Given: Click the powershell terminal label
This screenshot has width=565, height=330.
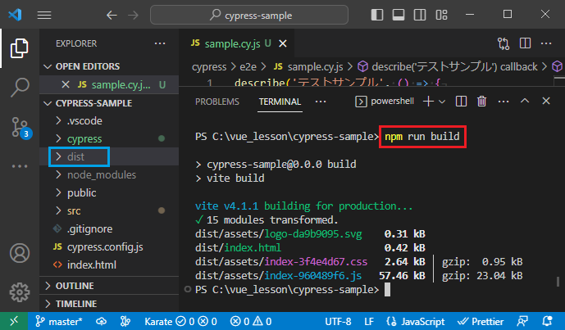Looking at the screenshot, I should (x=385, y=102).
